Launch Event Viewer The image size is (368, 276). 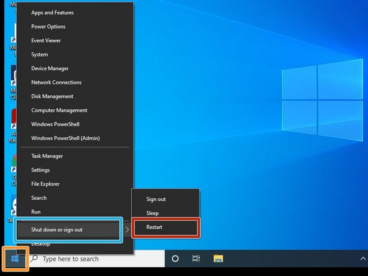coord(75,40)
